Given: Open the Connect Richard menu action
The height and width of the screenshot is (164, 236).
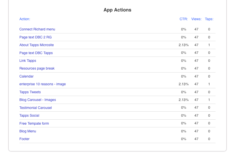Looking at the screenshot, I should [x=37, y=29].
